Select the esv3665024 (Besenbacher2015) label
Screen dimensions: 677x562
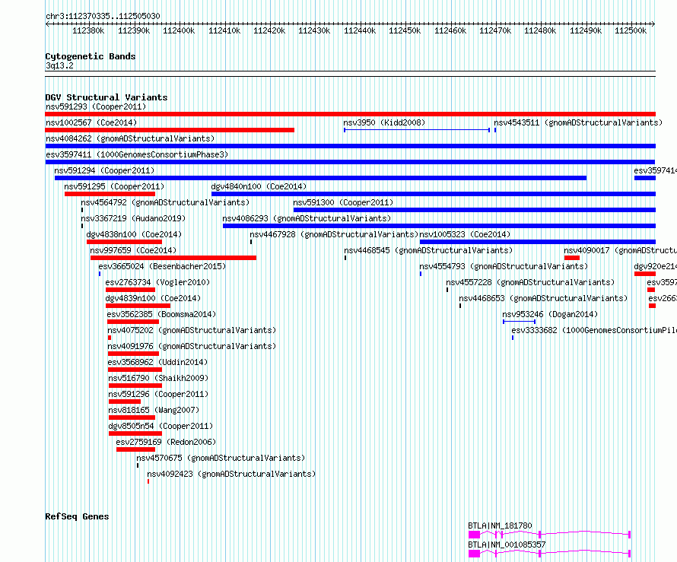click(x=162, y=266)
